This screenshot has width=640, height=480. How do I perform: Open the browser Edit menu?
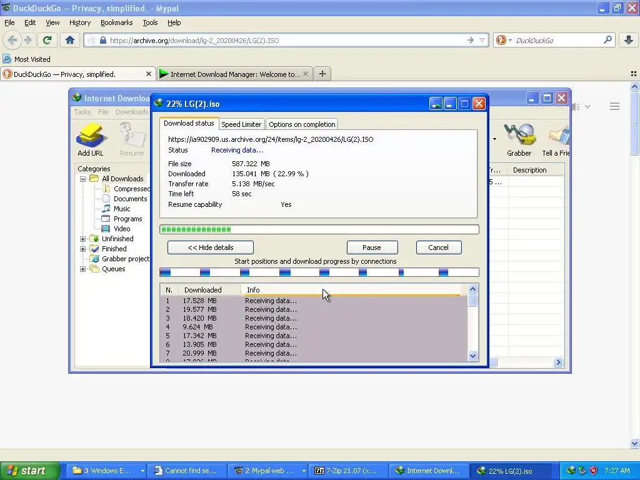point(30,22)
